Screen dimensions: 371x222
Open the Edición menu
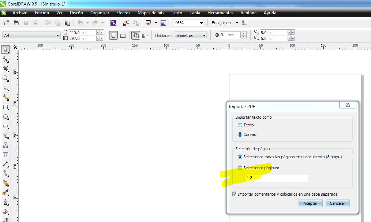coord(42,13)
